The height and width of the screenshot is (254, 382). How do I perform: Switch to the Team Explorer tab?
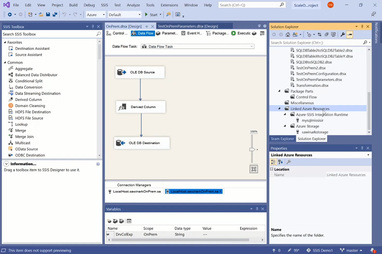pyautogui.click(x=282, y=139)
